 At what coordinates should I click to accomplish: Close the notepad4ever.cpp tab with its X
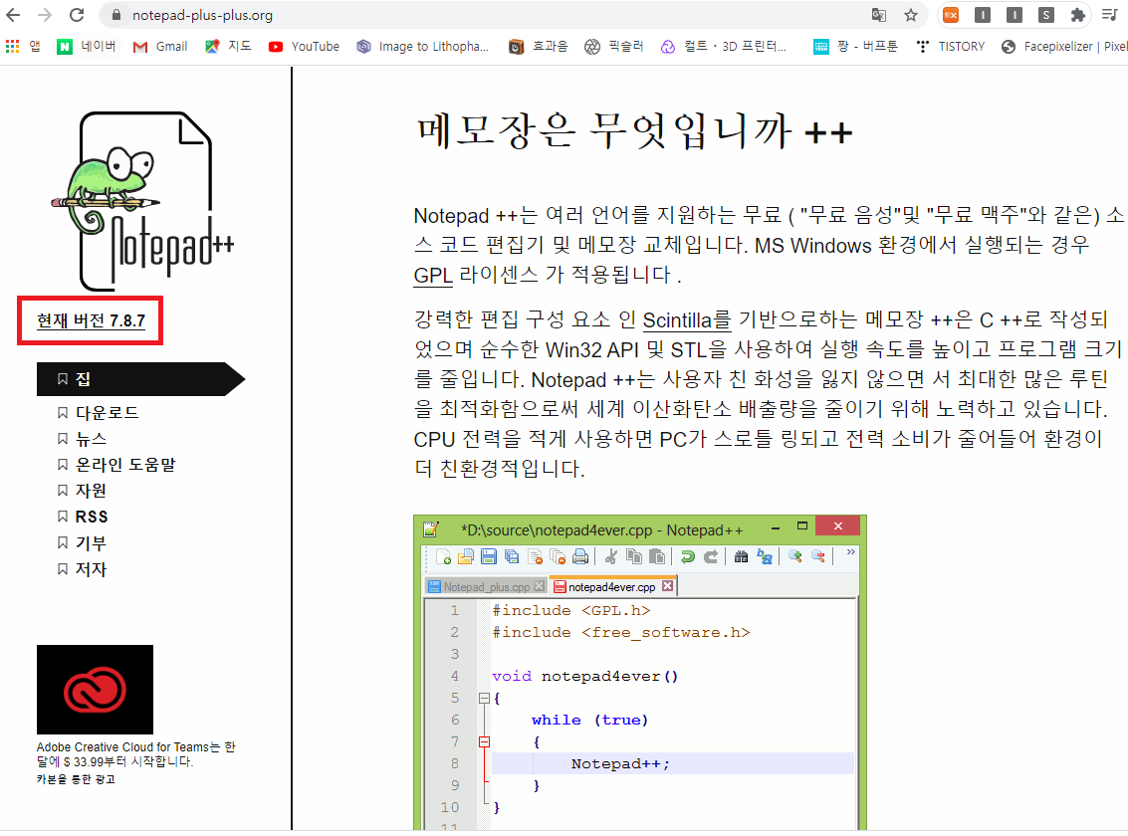point(668,586)
